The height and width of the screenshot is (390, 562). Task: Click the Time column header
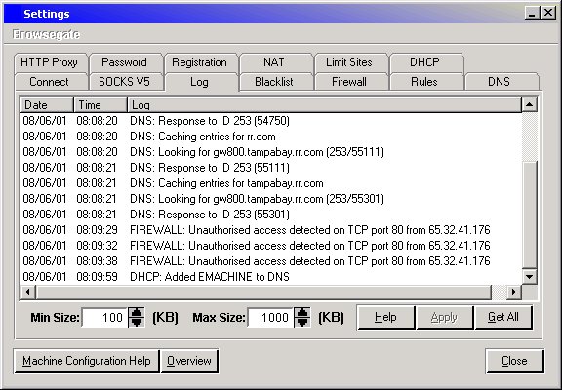(100, 105)
